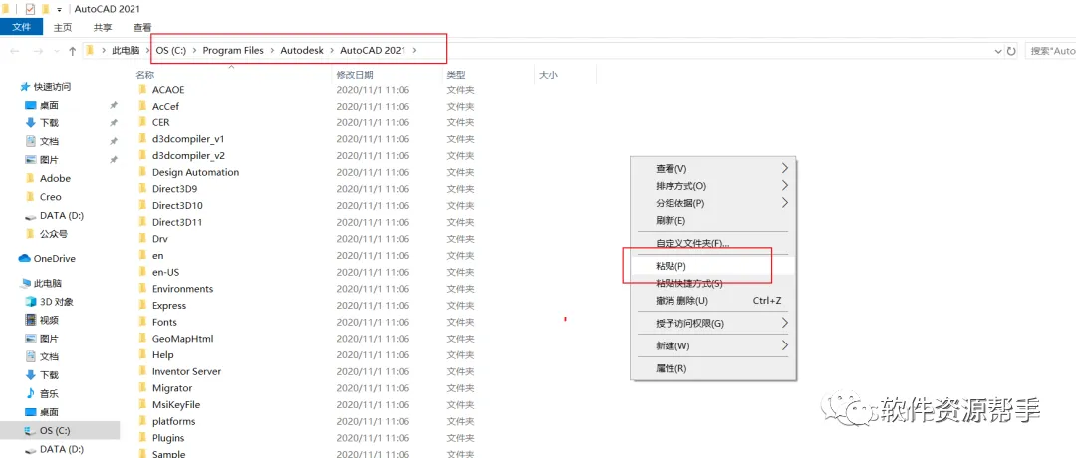Expand chevron after AutoCAD 2021 breadcrumb
This screenshot has width=1076, height=458.
414,50
